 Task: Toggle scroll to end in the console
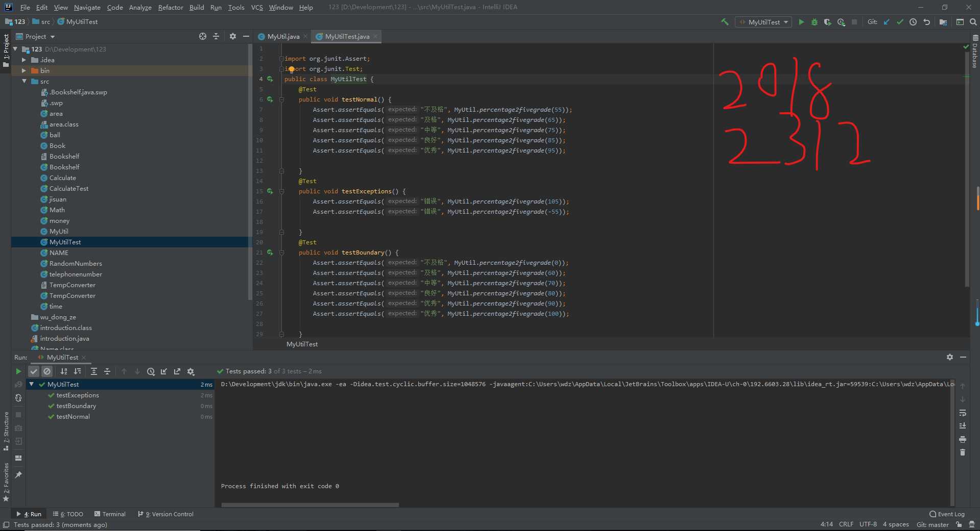tap(963, 426)
